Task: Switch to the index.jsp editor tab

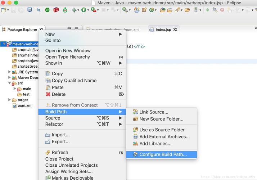Action: click(x=163, y=30)
